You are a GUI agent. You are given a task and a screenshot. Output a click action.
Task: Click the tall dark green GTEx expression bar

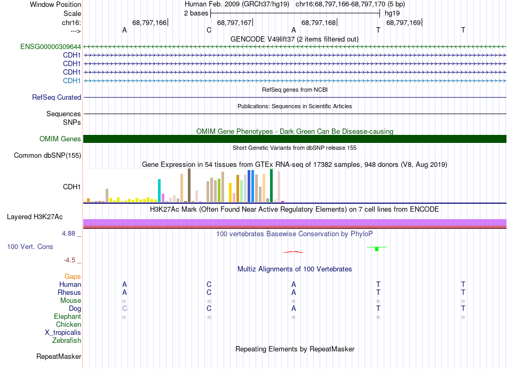click(271, 186)
